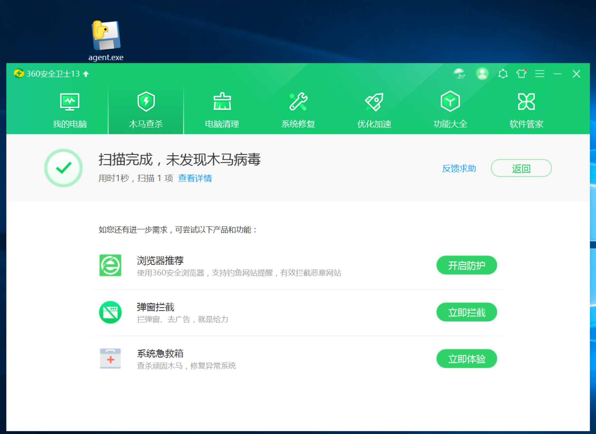
Task: Open the user account avatar
Action: (482, 74)
